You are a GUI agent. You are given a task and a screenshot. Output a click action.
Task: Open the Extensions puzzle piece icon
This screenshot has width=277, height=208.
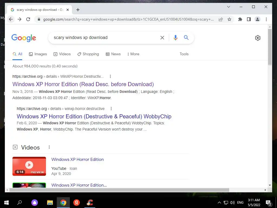pyautogui.click(x=240, y=19)
